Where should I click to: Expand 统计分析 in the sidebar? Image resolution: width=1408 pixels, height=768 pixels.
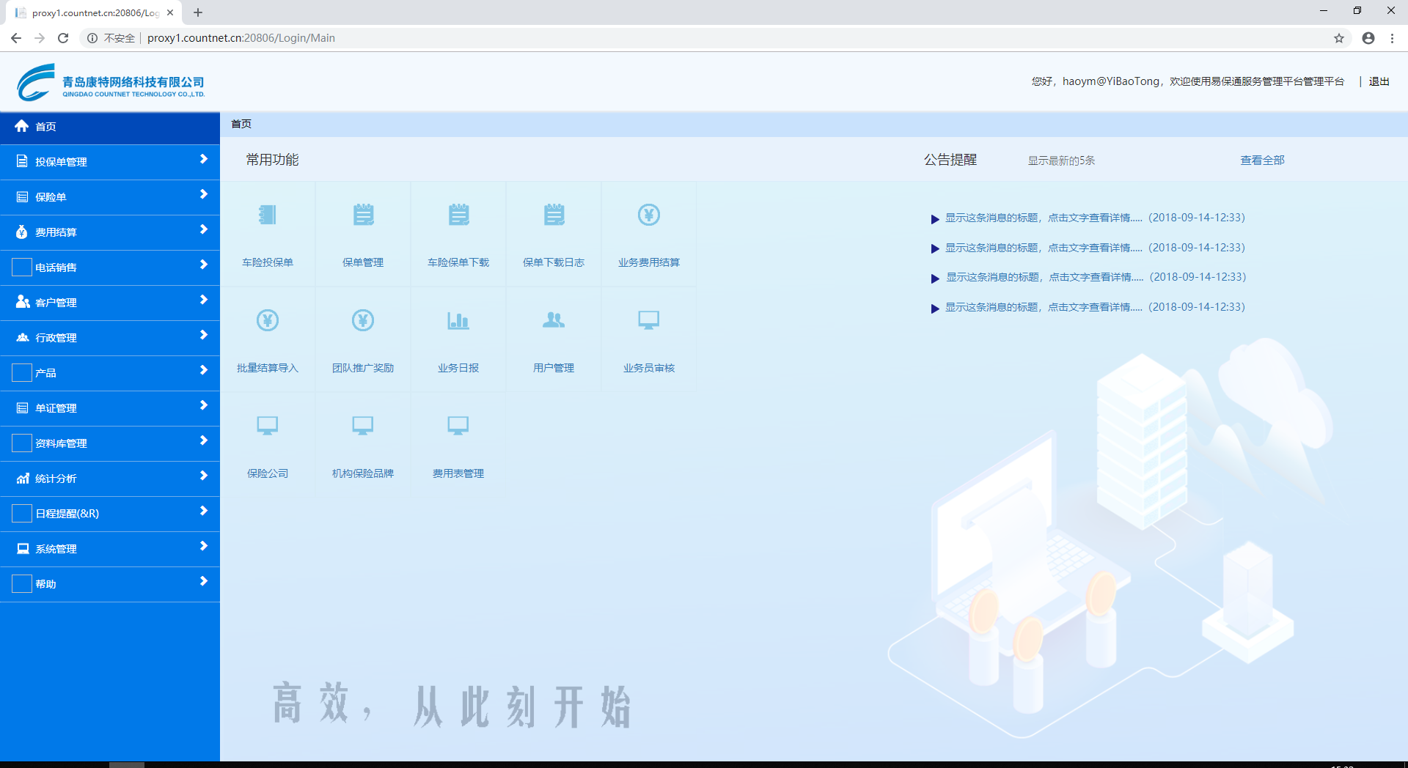click(x=110, y=479)
